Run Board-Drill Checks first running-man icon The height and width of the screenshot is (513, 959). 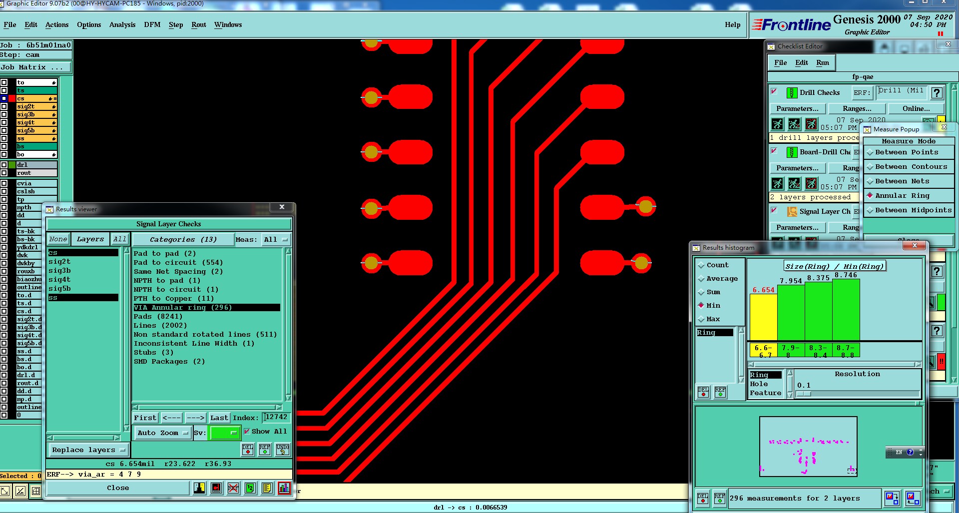(778, 183)
